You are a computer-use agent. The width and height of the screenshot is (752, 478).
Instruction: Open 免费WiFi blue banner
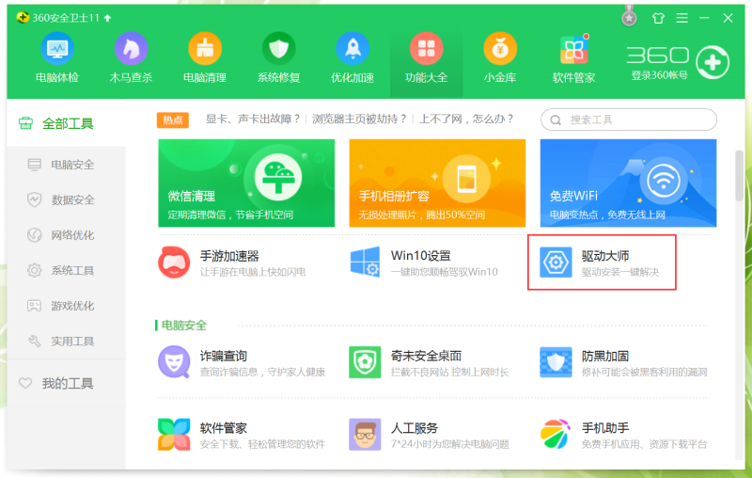point(628,183)
